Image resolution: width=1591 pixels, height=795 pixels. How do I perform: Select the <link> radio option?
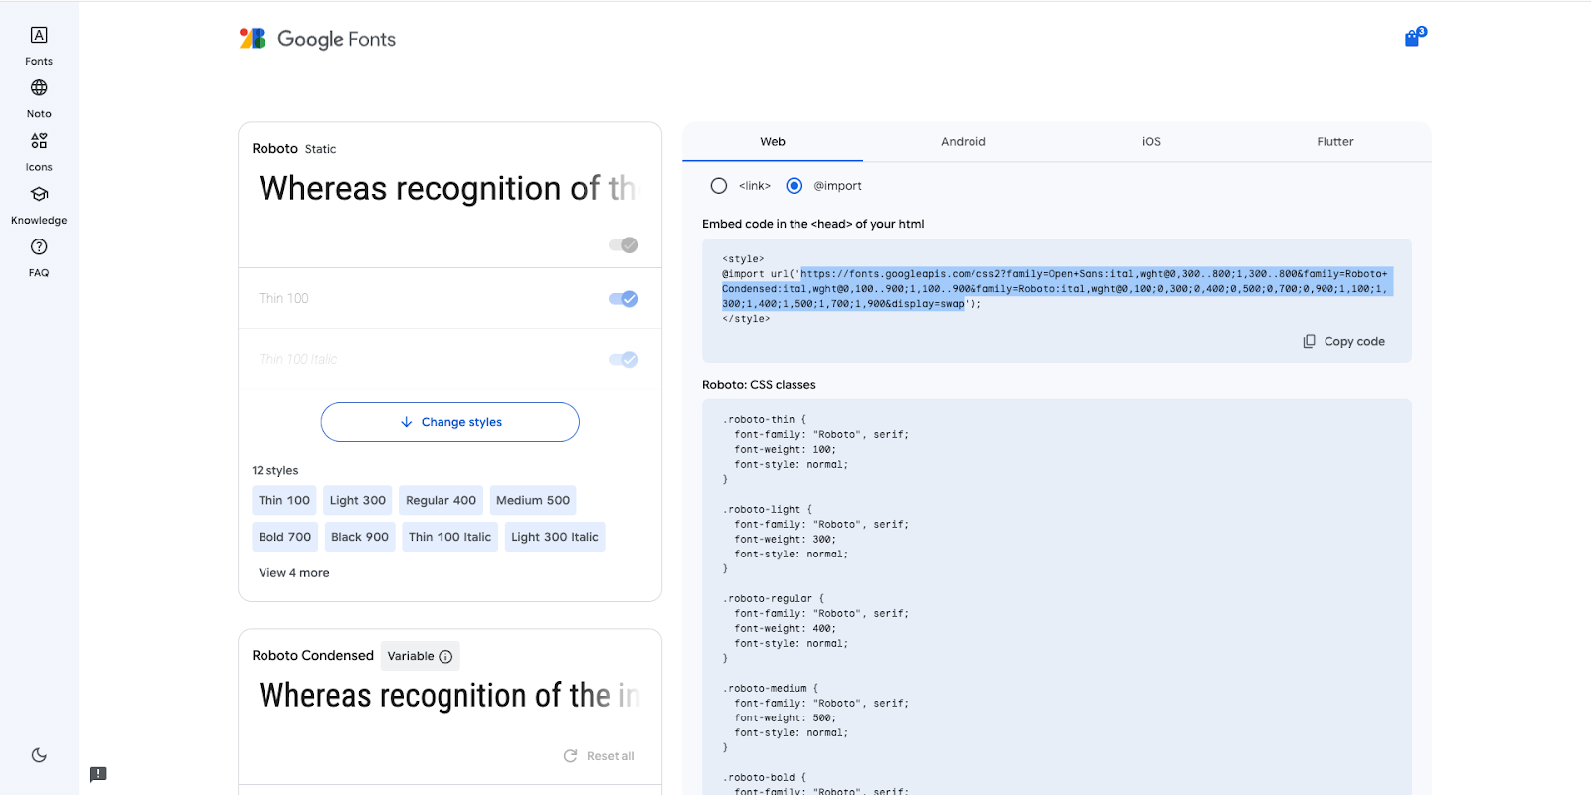click(719, 186)
